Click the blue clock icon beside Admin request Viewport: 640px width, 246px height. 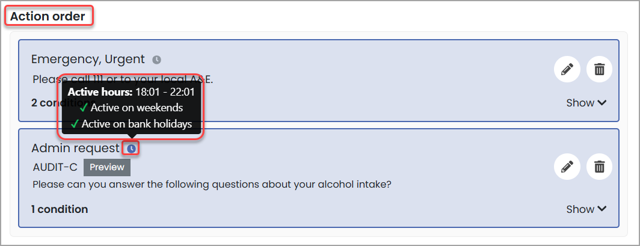tap(131, 148)
